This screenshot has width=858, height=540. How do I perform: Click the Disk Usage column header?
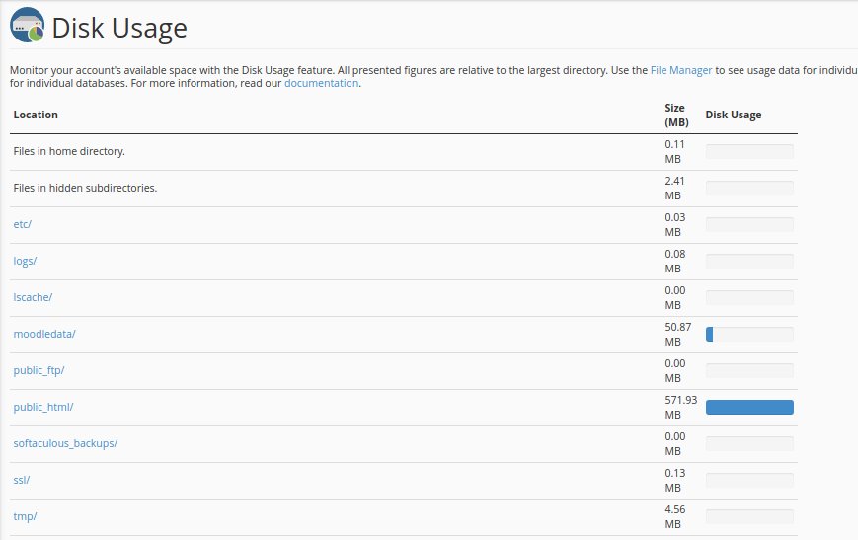click(734, 115)
